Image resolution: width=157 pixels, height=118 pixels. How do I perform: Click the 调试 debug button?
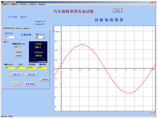coord(117,10)
